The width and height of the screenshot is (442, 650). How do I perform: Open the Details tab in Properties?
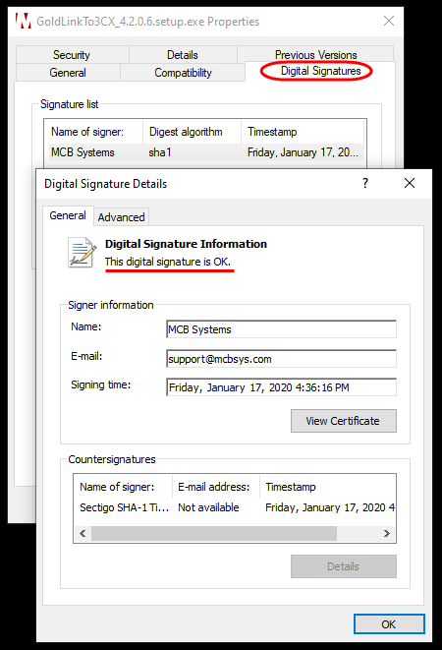tap(183, 55)
